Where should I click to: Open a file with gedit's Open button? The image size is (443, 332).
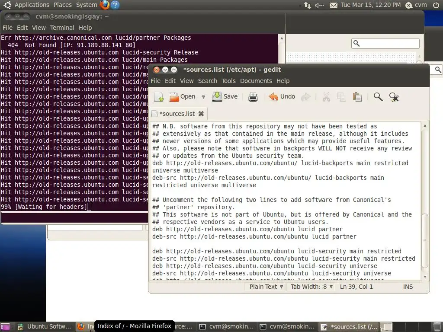(182, 97)
